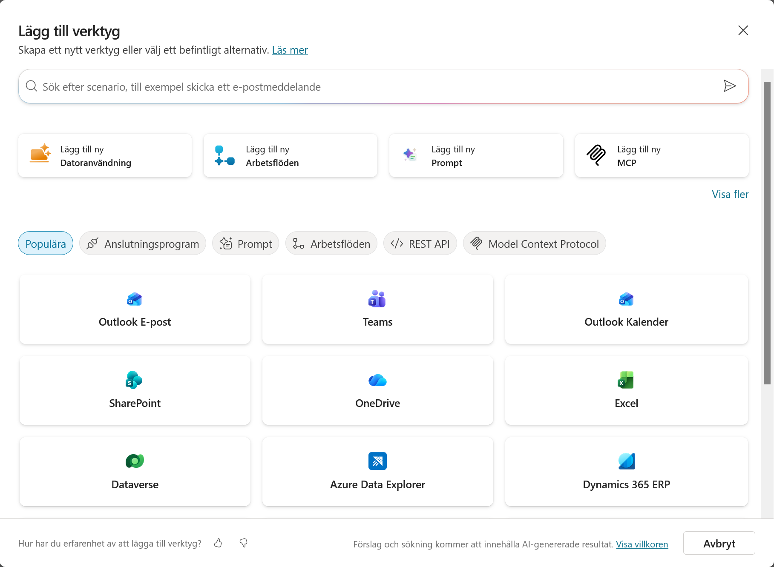Screen dimensions: 774x567
Task: Click the Lägg till ny MCP label
Action: click(639, 156)
